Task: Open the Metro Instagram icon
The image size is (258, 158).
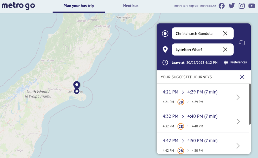Action: point(242,6)
